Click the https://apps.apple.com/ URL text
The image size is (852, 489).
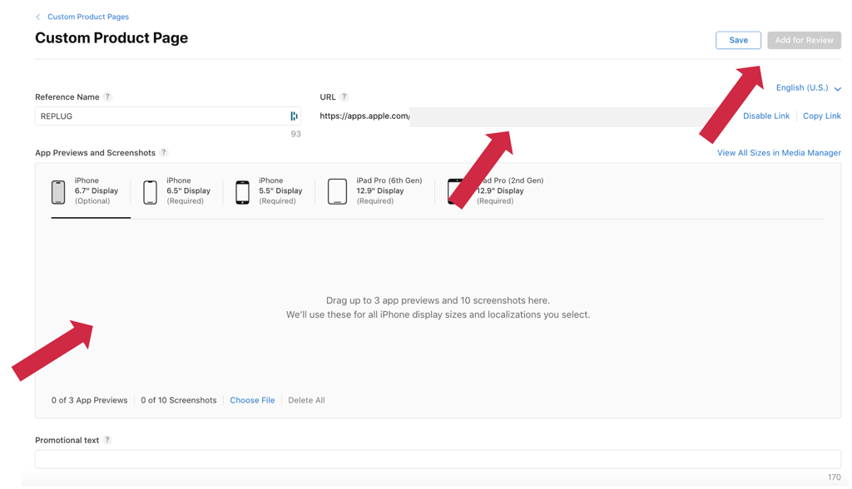tap(364, 116)
